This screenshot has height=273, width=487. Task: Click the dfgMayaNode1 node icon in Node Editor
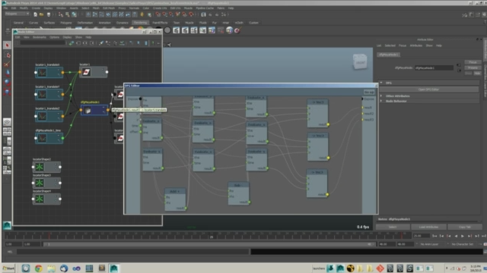88,111
